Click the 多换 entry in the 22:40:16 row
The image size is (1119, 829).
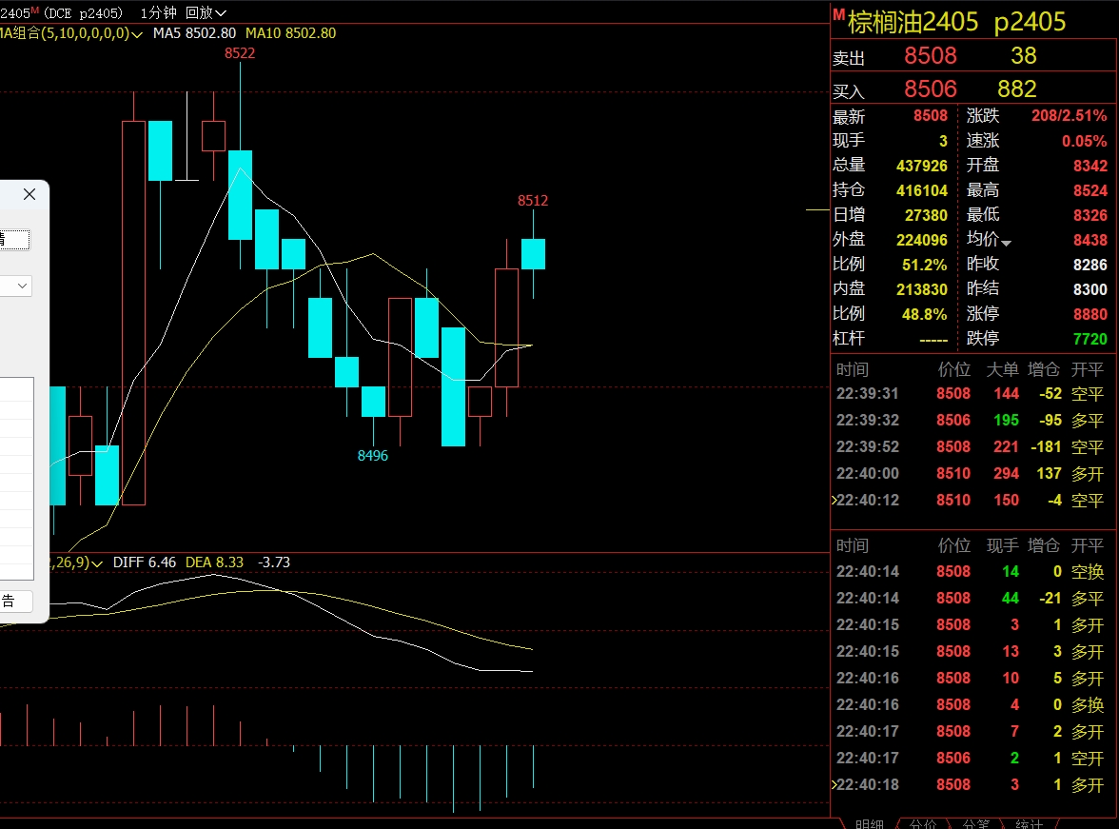pyautogui.click(x=1088, y=704)
